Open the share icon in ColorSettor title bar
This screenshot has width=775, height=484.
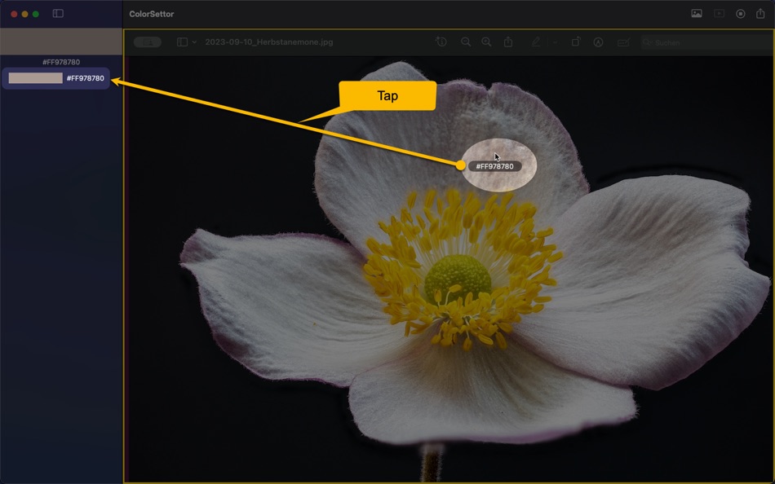click(x=760, y=13)
